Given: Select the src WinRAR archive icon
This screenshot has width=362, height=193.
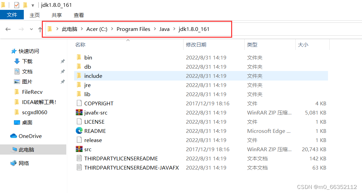Looking at the screenshot, I should pyautogui.click(x=79, y=149).
